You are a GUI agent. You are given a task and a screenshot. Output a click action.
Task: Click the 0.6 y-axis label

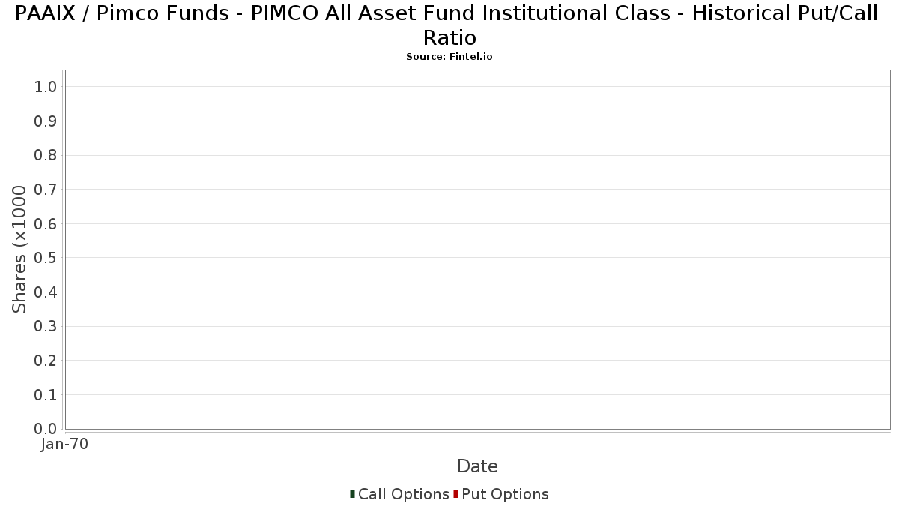pyautogui.click(x=46, y=224)
